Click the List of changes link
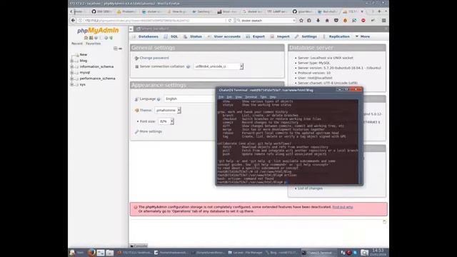Image resolution: width=457 pixels, height=257 pixels. [310, 188]
